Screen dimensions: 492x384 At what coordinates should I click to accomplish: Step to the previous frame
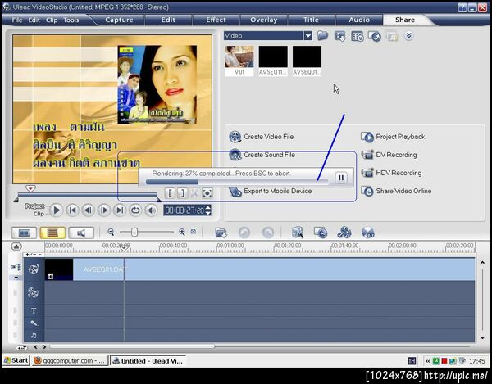89,210
